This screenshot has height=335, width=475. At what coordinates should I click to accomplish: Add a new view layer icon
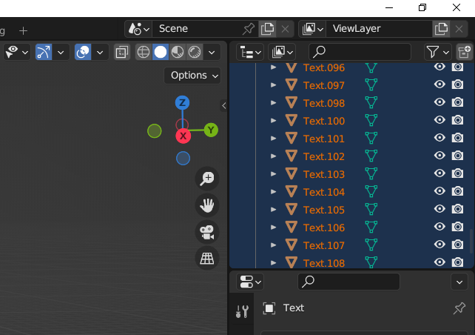point(442,29)
